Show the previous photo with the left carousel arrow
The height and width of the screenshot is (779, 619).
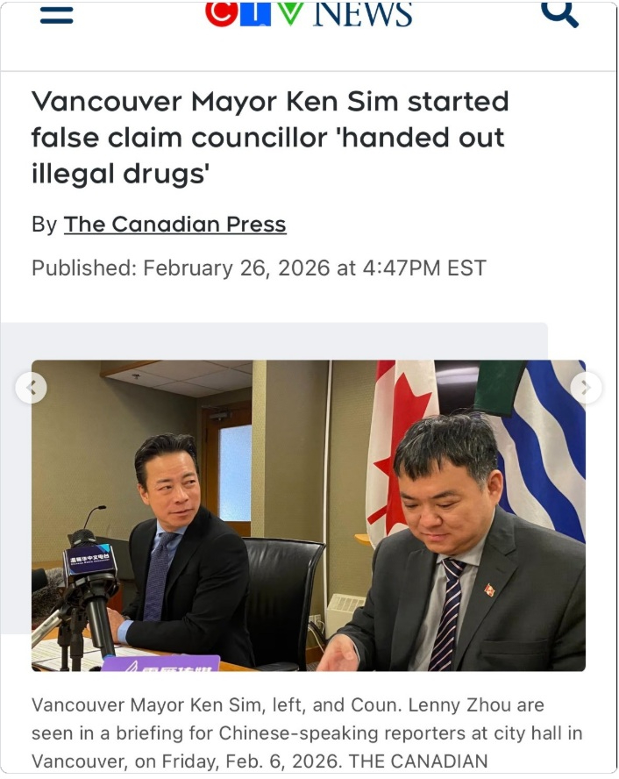click(32, 388)
